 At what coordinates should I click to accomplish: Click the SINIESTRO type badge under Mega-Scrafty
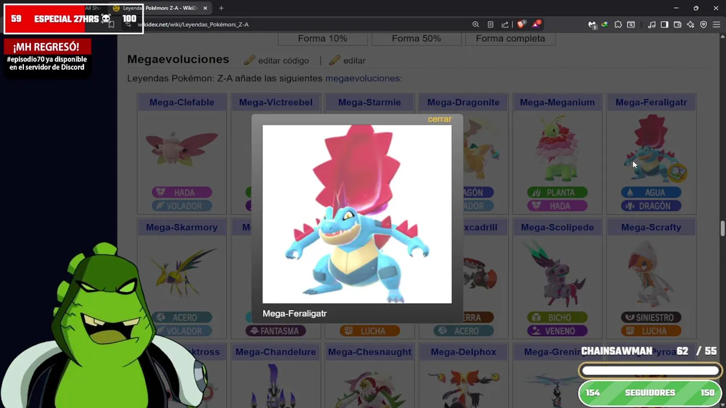pyautogui.click(x=651, y=317)
